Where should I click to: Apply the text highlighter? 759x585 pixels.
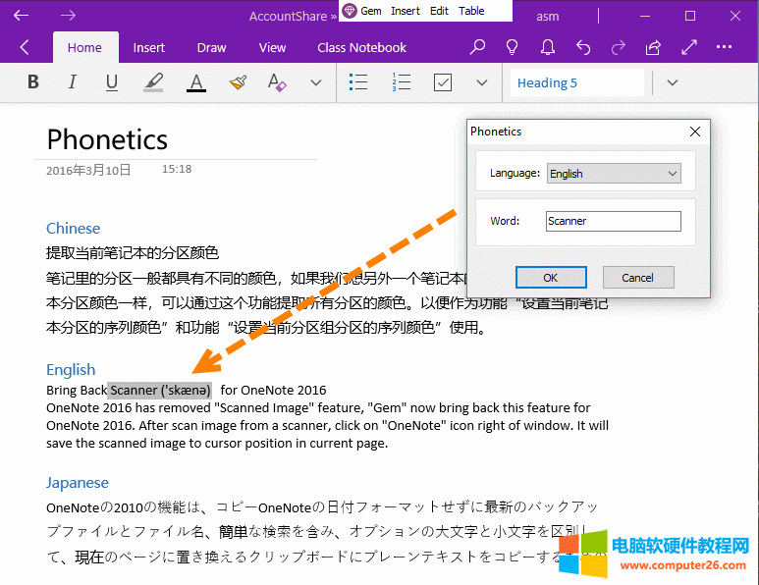[x=153, y=82]
